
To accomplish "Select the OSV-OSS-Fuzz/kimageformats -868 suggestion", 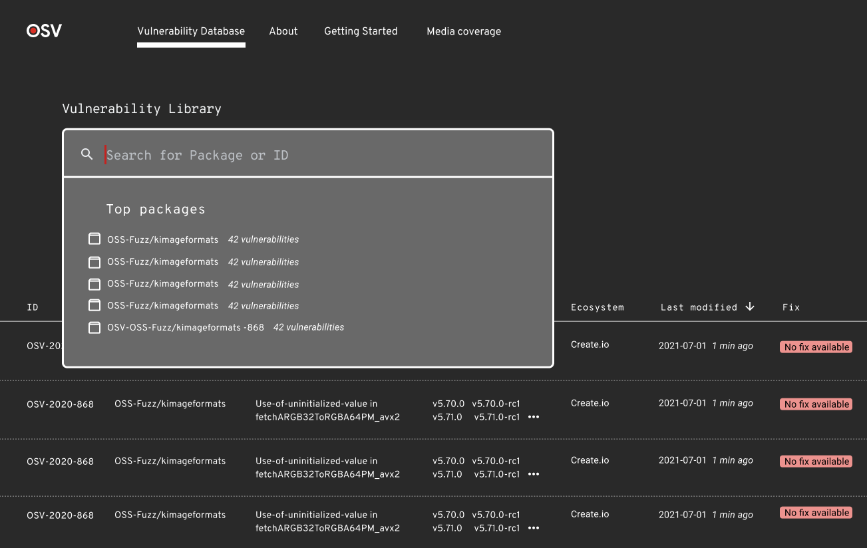I will click(x=186, y=327).
